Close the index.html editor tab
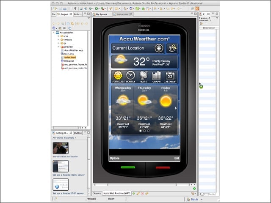The height and width of the screenshot is (203, 271). pos(131,14)
